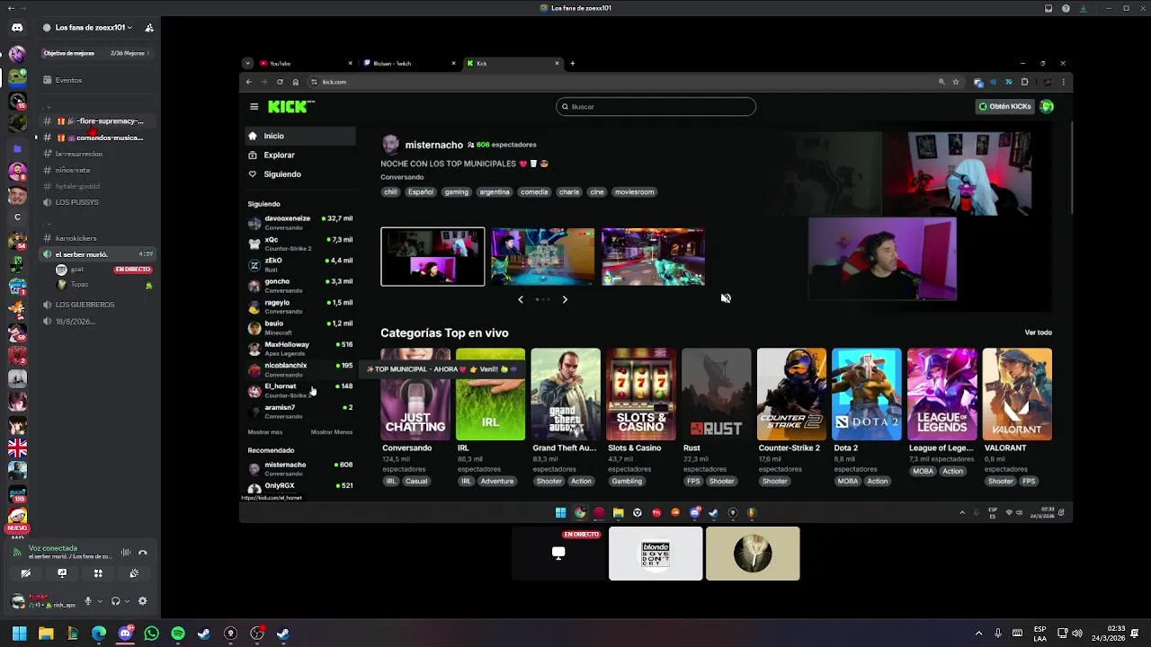Click Ver todo for top categories
1151x647 pixels.
coord(1038,332)
